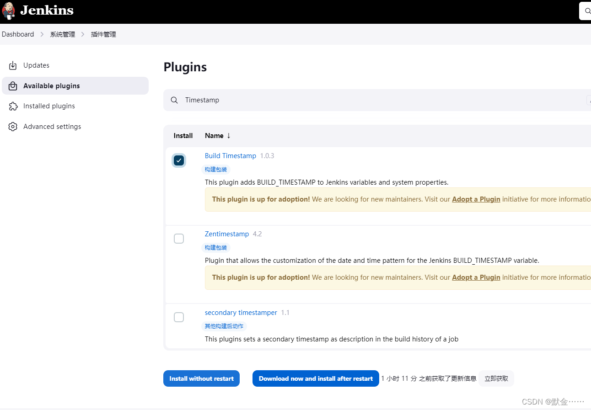Open the Build Timestamp plugin link
591x410 pixels.
click(x=231, y=156)
